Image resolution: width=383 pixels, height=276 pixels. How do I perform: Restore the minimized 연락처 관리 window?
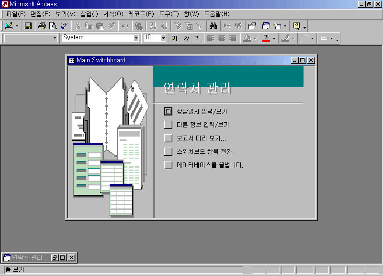pos(55,258)
